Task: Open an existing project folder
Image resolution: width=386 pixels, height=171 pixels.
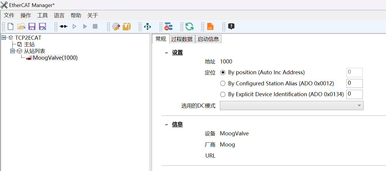Action: pyautogui.click(x=21, y=27)
